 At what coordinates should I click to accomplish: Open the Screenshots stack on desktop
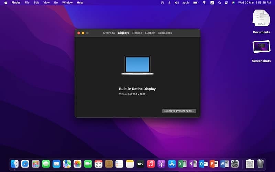[x=261, y=48]
